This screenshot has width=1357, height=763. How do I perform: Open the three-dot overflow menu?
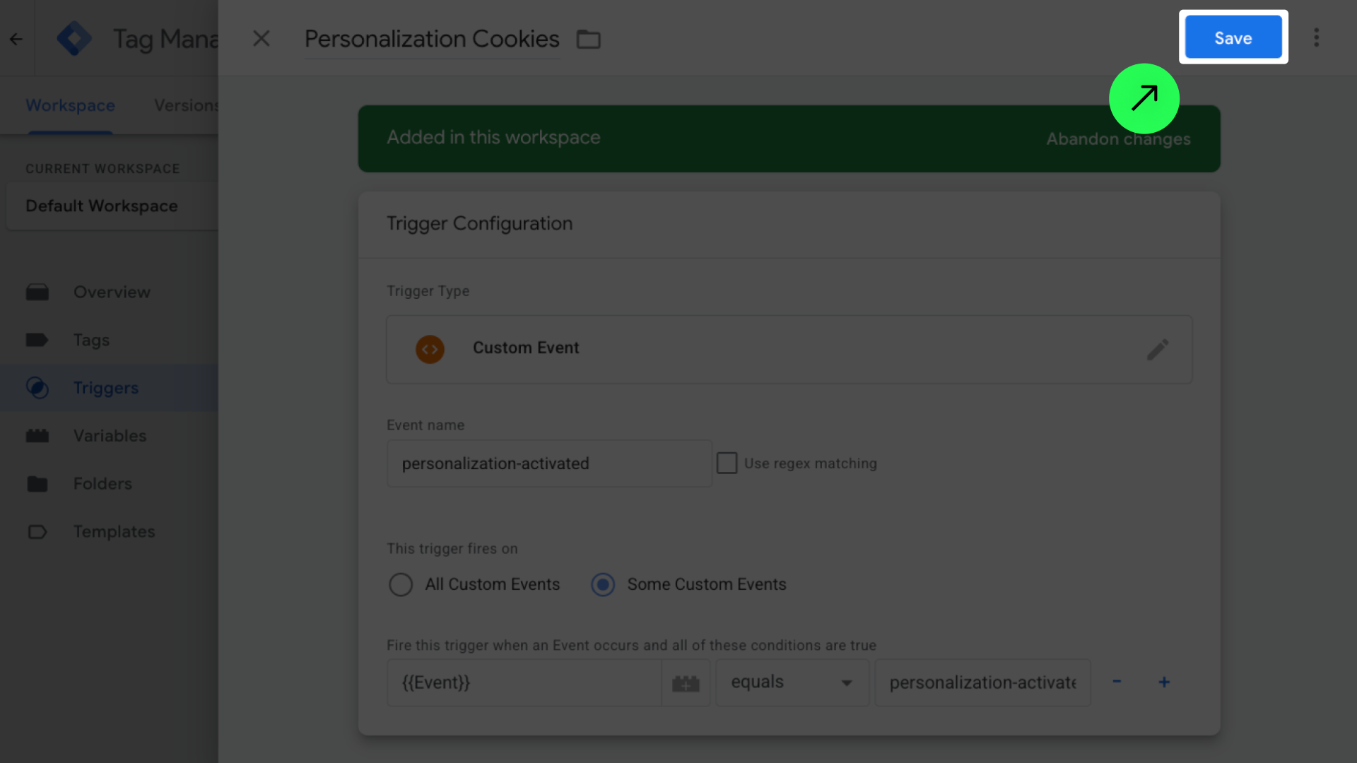[x=1317, y=37]
